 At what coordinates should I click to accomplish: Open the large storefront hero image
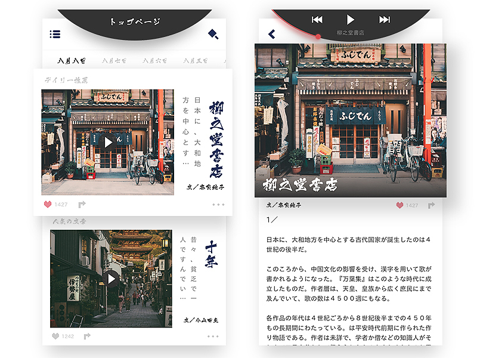click(351, 121)
